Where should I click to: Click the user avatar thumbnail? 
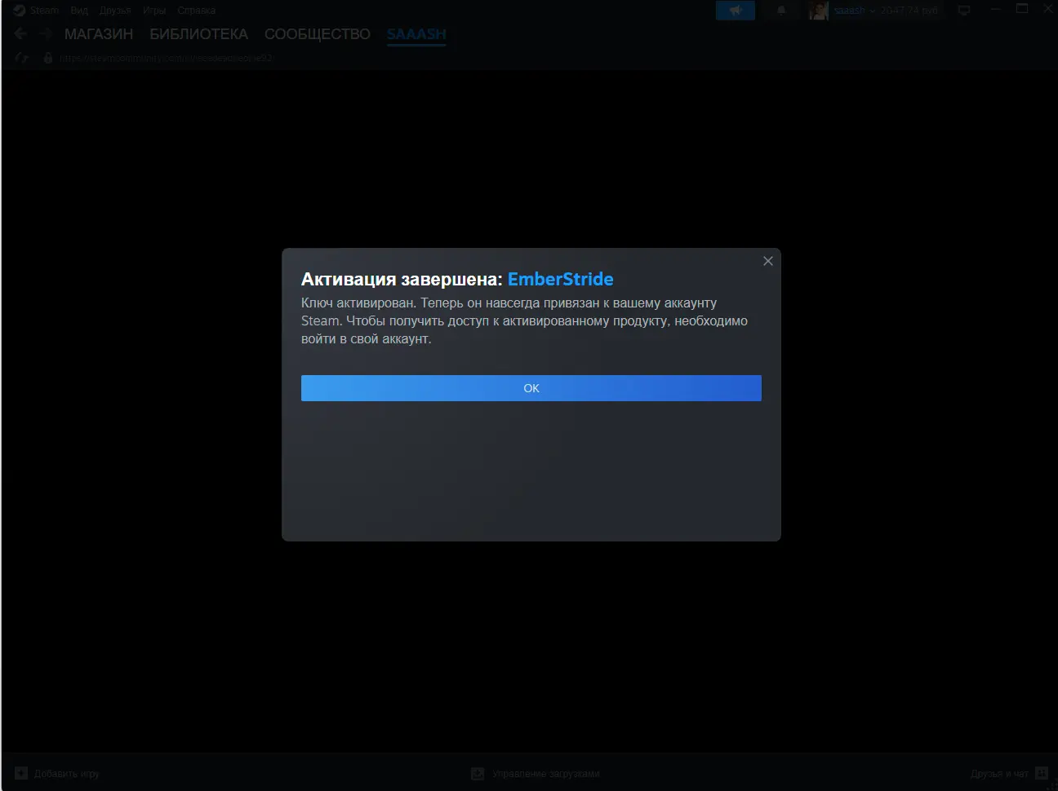coord(819,11)
